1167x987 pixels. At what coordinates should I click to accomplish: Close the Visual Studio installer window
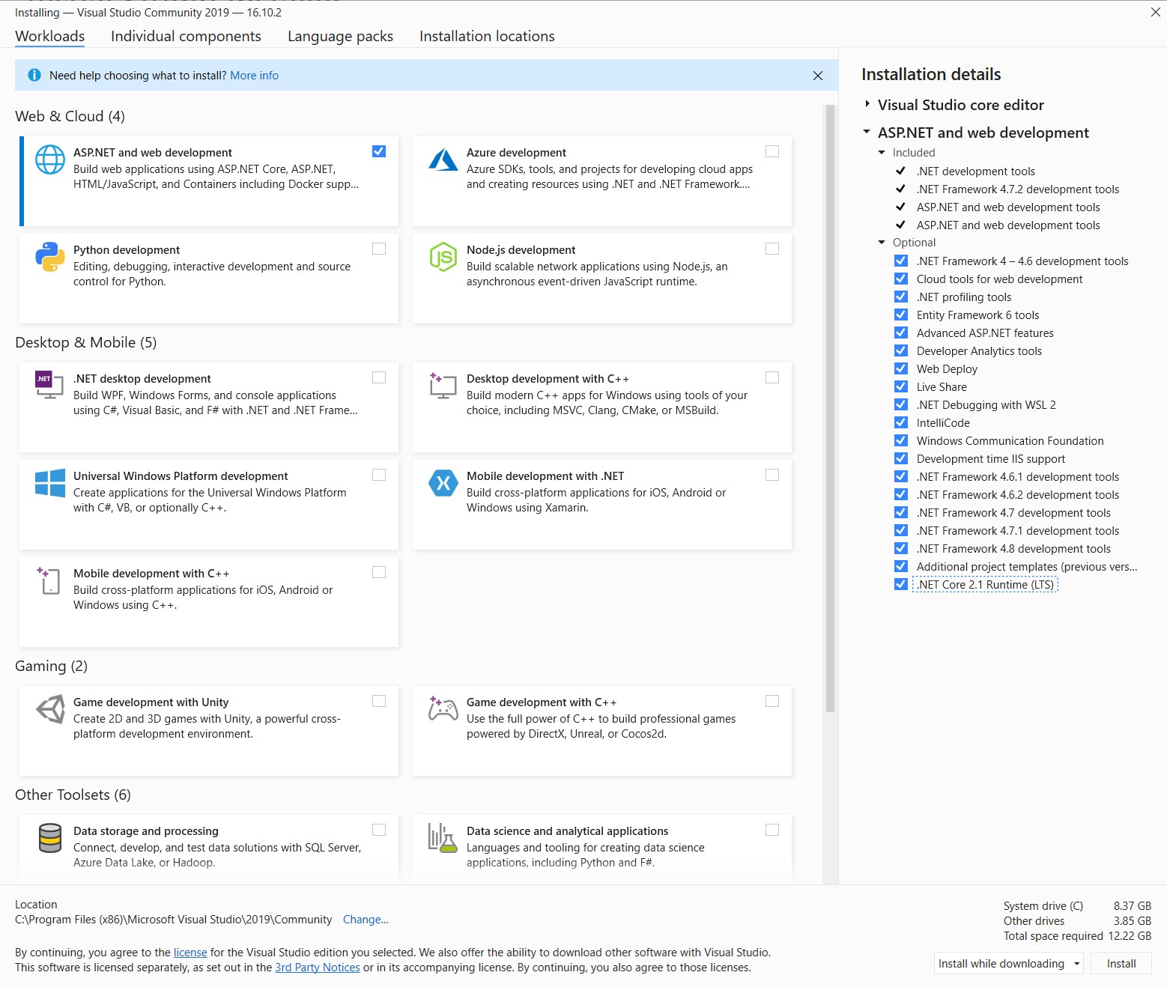click(x=1156, y=12)
